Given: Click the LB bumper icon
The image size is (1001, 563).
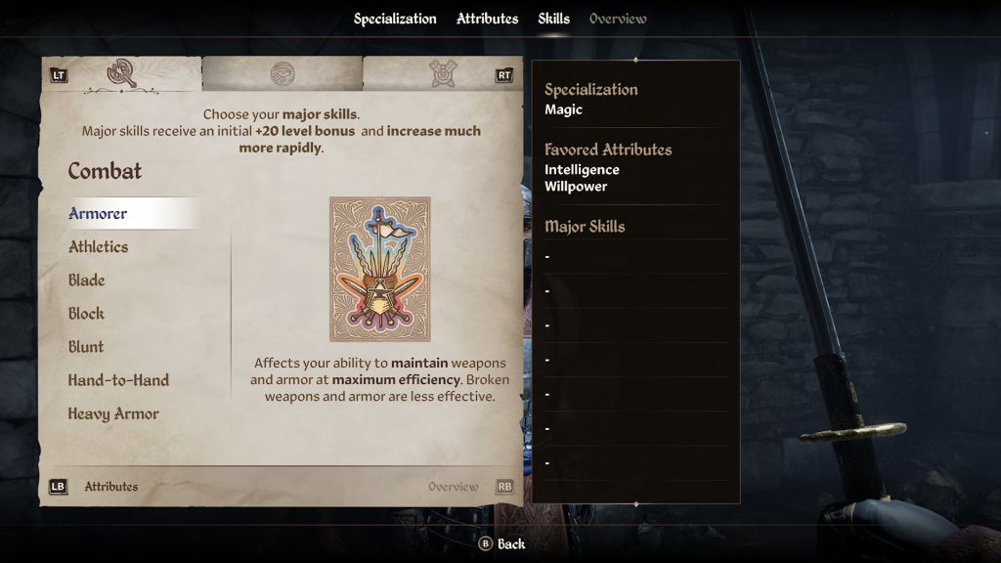Looking at the screenshot, I should [x=58, y=487].
